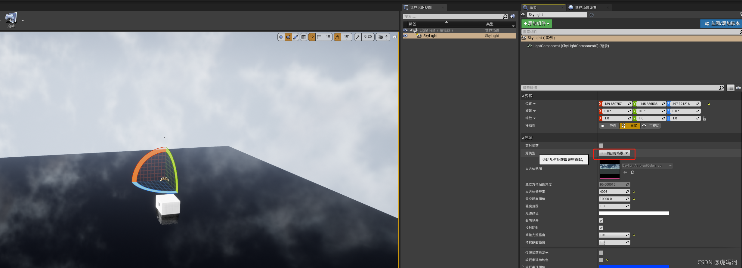Toggle visibility eye of SkyLight row

pyautogui.click(x=405, y=36)
